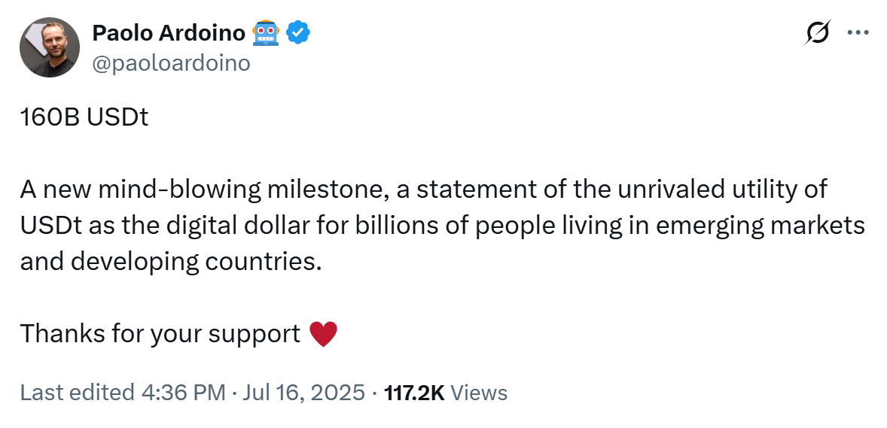Click the 117.2K view count
The width and height of the screenshot is (887, 428).
tap(414, 393)
